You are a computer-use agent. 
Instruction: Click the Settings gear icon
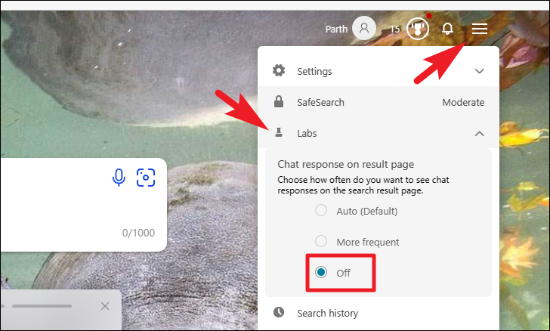click(279, 71)
